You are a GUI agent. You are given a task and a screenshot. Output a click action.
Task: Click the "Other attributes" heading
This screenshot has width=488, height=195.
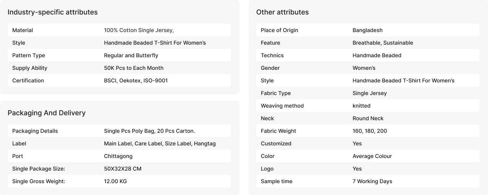(282, 12)
